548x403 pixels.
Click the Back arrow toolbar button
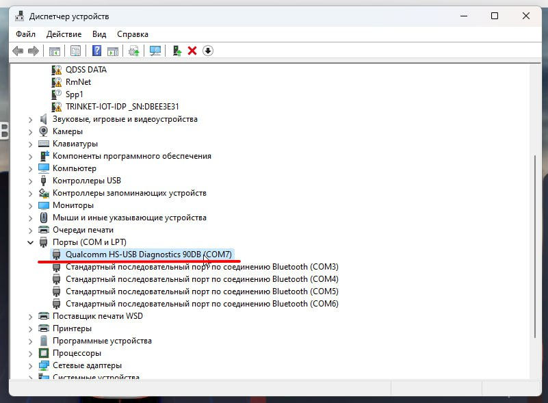[x=18, y=51]
